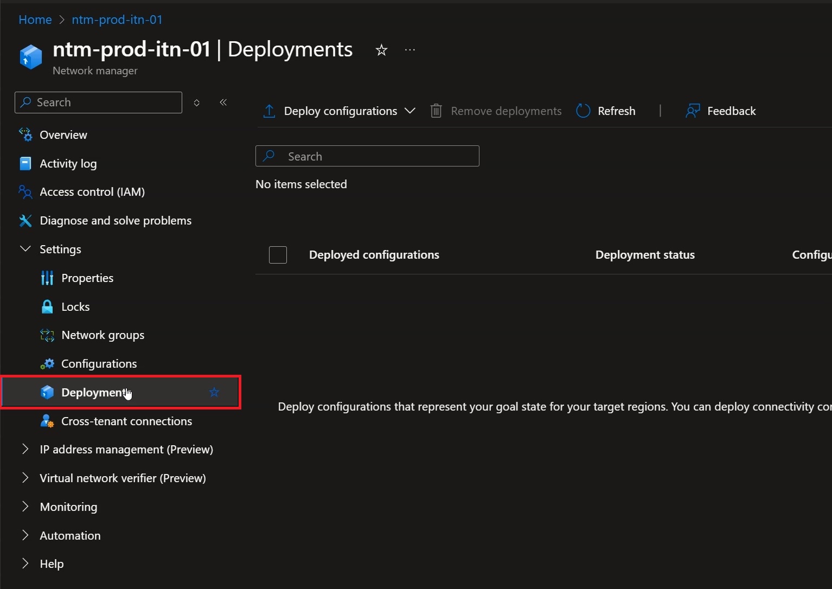Image resolution: width=832 pixels, height=589 pixels.
Task: Click the star beside the Deployments menu item
Action: pyautogui.click(x=214, y=392)
